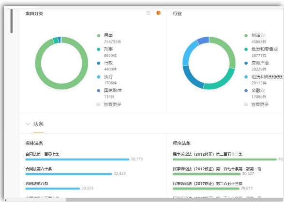Click the 38,775 value label

point(137,159)
